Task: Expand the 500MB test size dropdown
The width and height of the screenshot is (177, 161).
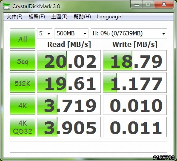Action: pos(71,33)
